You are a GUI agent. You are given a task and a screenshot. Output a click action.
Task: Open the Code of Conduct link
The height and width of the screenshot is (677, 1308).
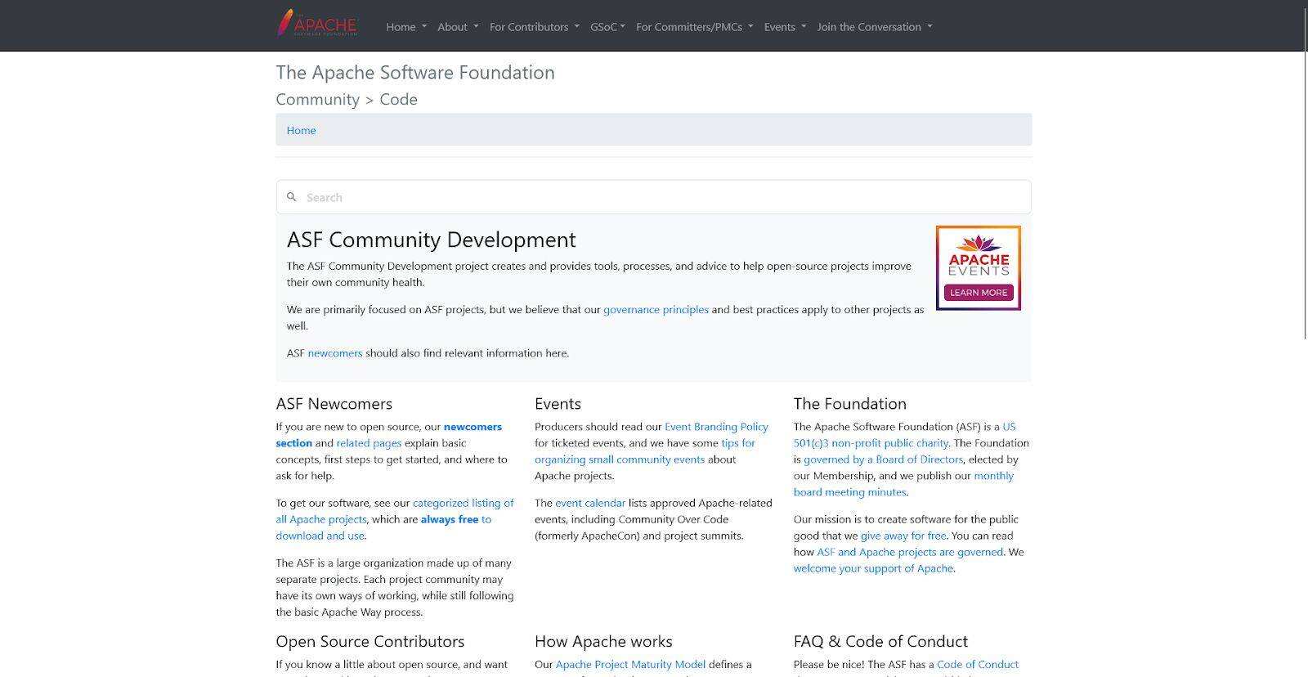pyautogui.click(x=977, y=665)
